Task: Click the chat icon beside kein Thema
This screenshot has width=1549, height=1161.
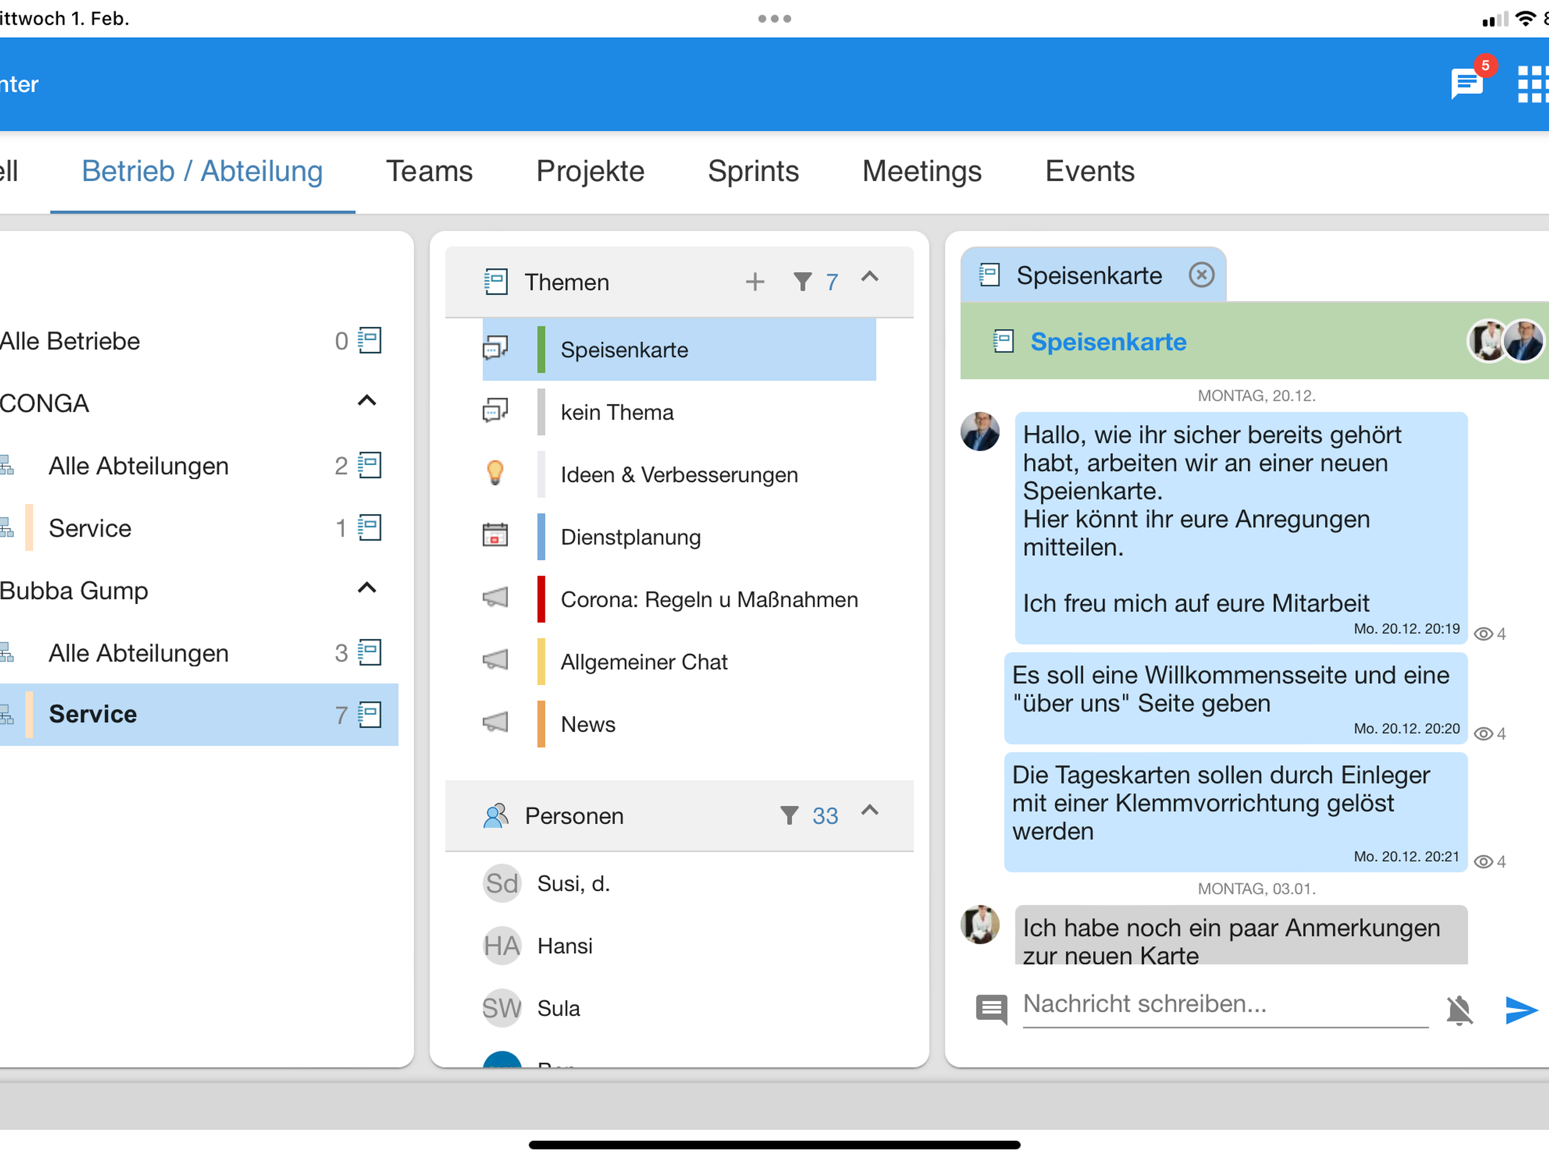Action: [x=495, y=411]
